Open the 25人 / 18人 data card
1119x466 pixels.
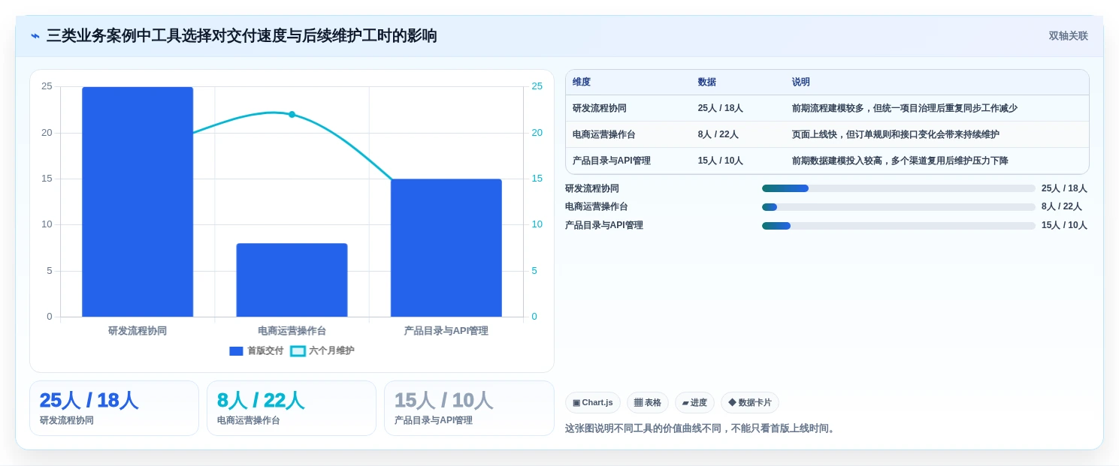point(114,408)
